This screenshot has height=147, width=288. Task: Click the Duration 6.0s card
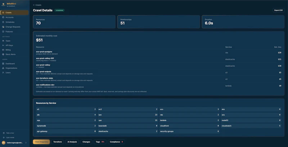pos(243,22)
